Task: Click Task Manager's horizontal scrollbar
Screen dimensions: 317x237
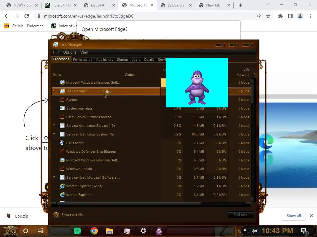Action: (128, 204)
